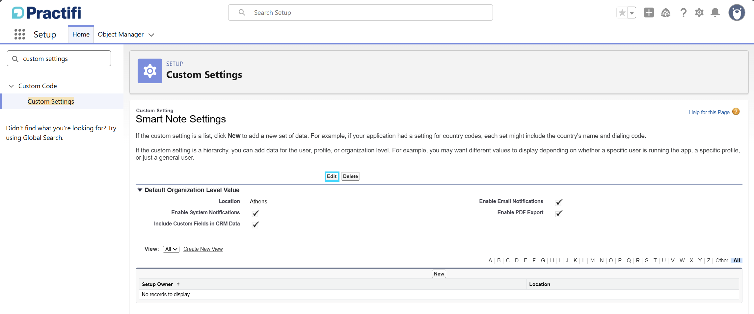The image size is (754, 314).
Task: Open the Help for this Page link
Action: 709,112
